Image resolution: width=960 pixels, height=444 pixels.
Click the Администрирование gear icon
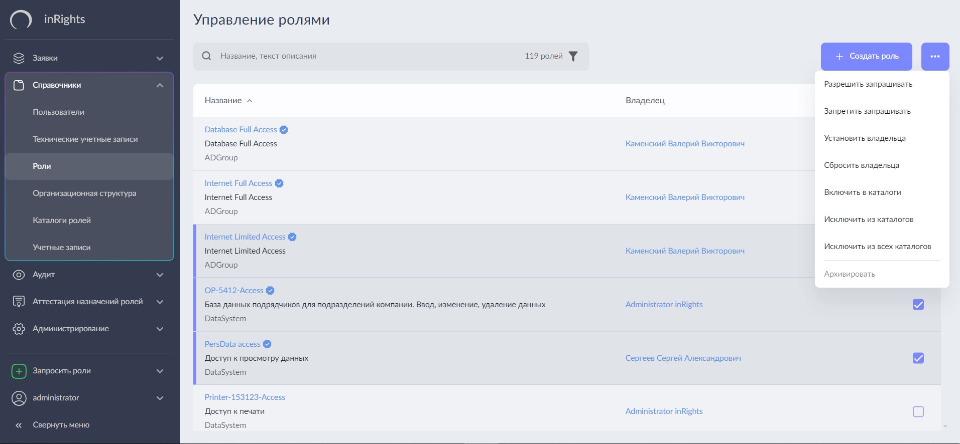[19, 329]
